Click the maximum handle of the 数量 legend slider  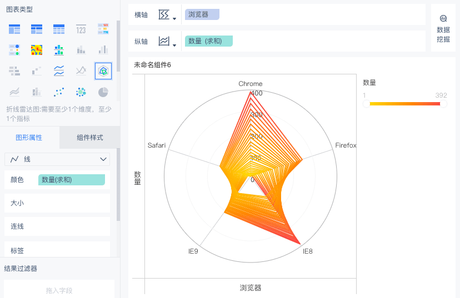tap(443, 103)
